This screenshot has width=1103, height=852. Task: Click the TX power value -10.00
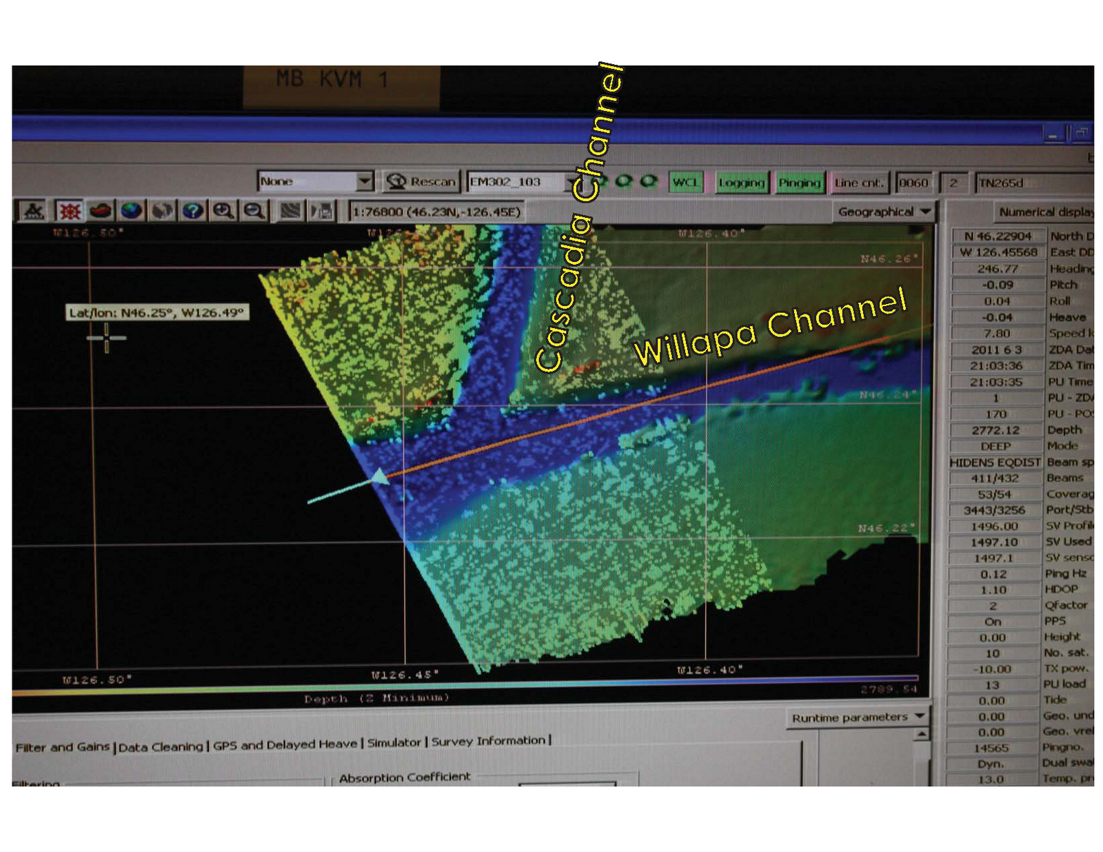[x=993, y=669]
